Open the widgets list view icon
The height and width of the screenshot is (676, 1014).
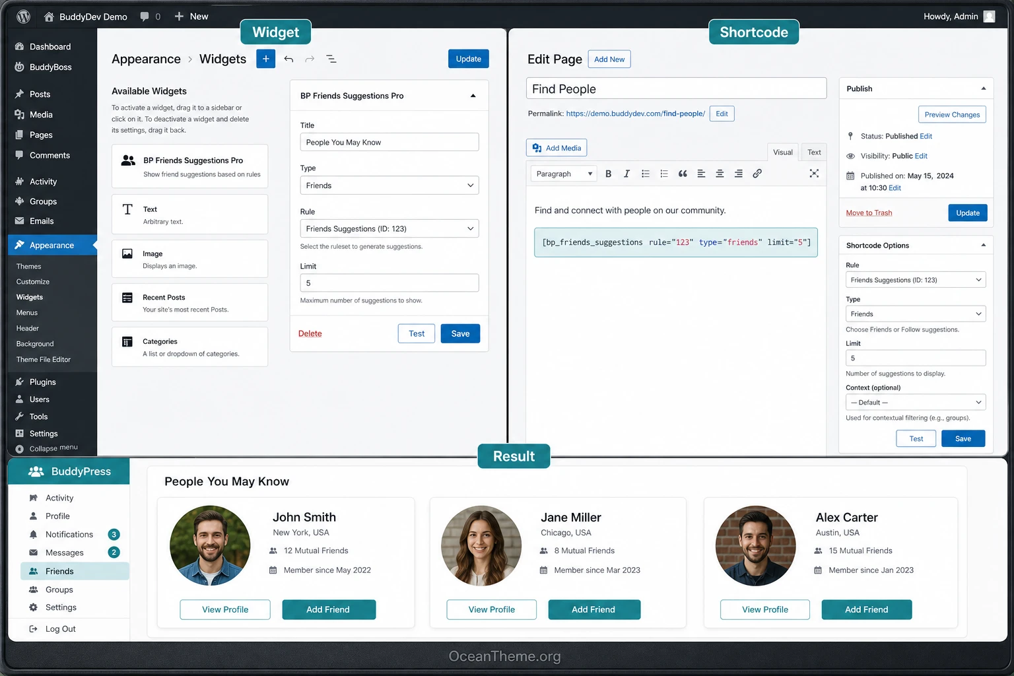coord(331,59)
